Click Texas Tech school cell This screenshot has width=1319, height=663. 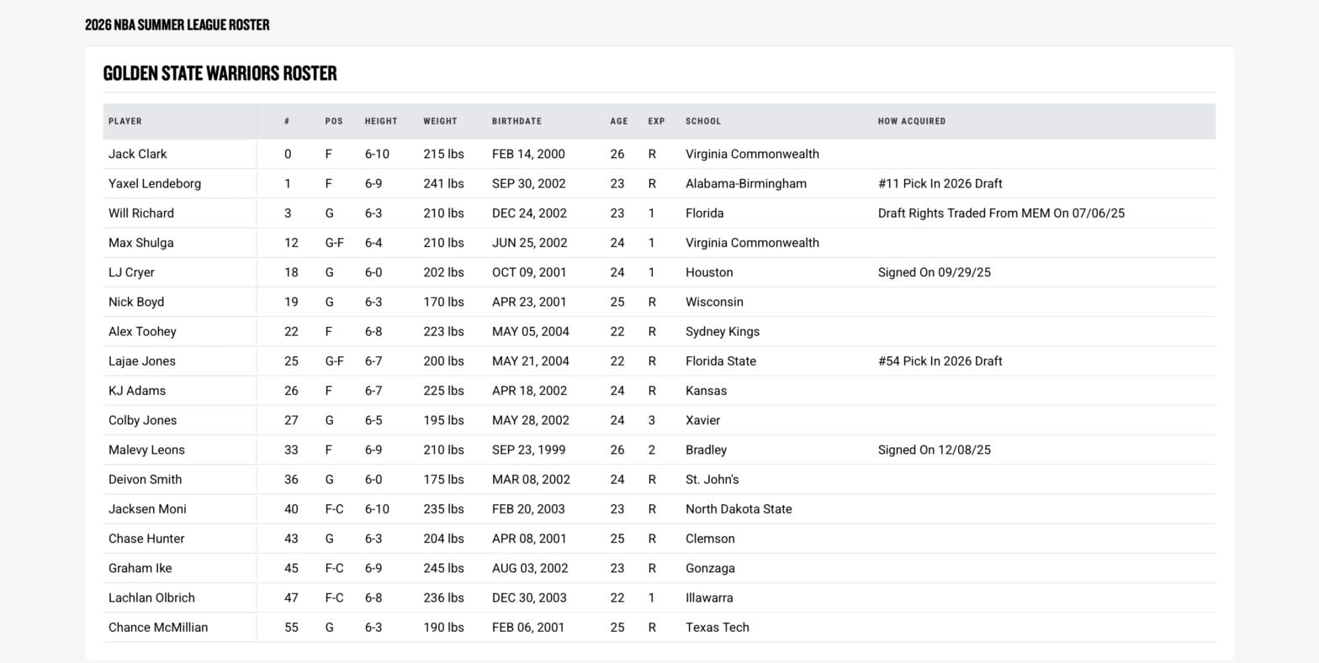coord(717,627)
